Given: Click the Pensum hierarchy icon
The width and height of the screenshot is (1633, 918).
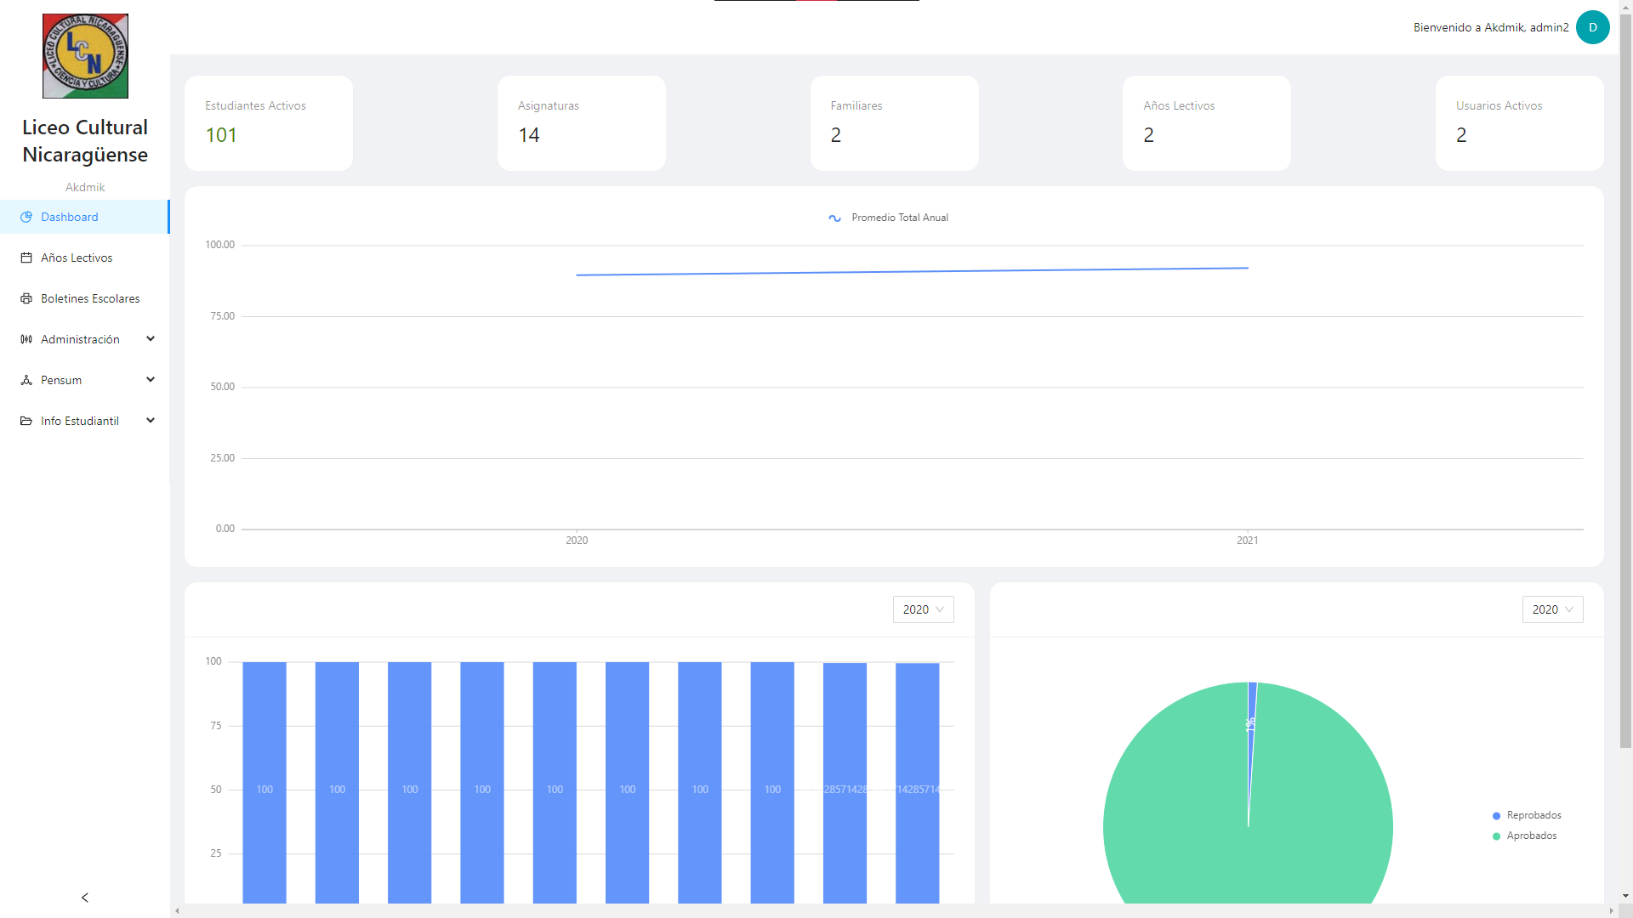Looking at the screenshot, I should pos(26,380).
